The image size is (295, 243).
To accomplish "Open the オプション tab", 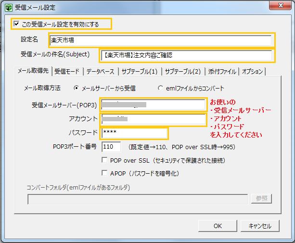I will pos(252,72).
